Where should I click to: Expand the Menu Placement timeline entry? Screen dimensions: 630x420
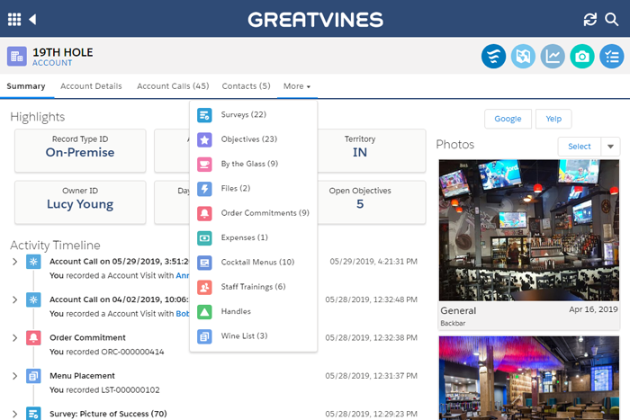(x=14, y=376)
